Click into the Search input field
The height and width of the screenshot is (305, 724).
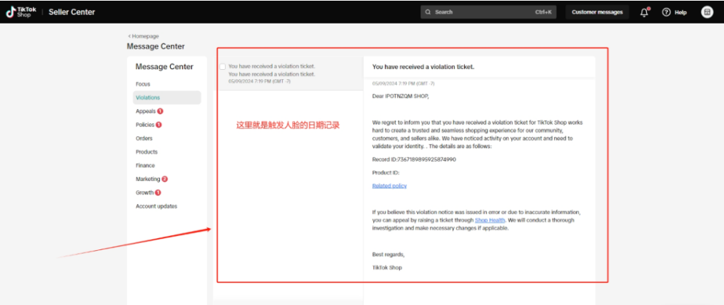tap(478, 12)
